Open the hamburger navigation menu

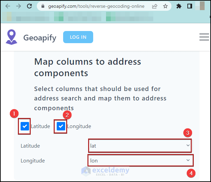[x=204, y=37]
